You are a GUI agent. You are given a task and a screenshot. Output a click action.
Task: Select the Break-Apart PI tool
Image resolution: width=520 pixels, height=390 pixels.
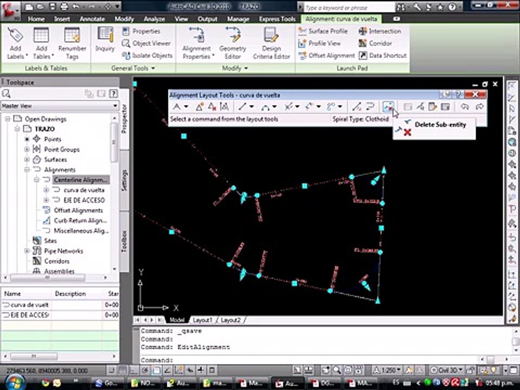(x=224, y=107)
